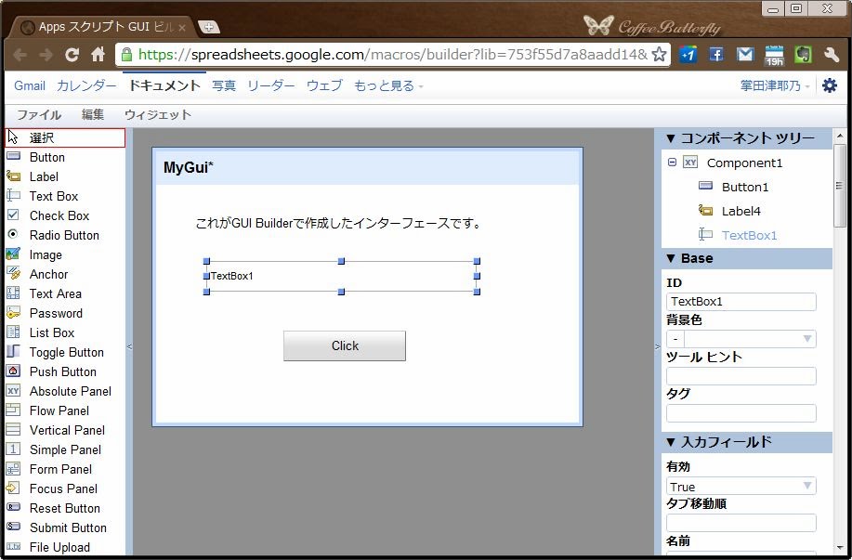
Task: Click the gear settings icon in Google bar
Action: [830, 85]
